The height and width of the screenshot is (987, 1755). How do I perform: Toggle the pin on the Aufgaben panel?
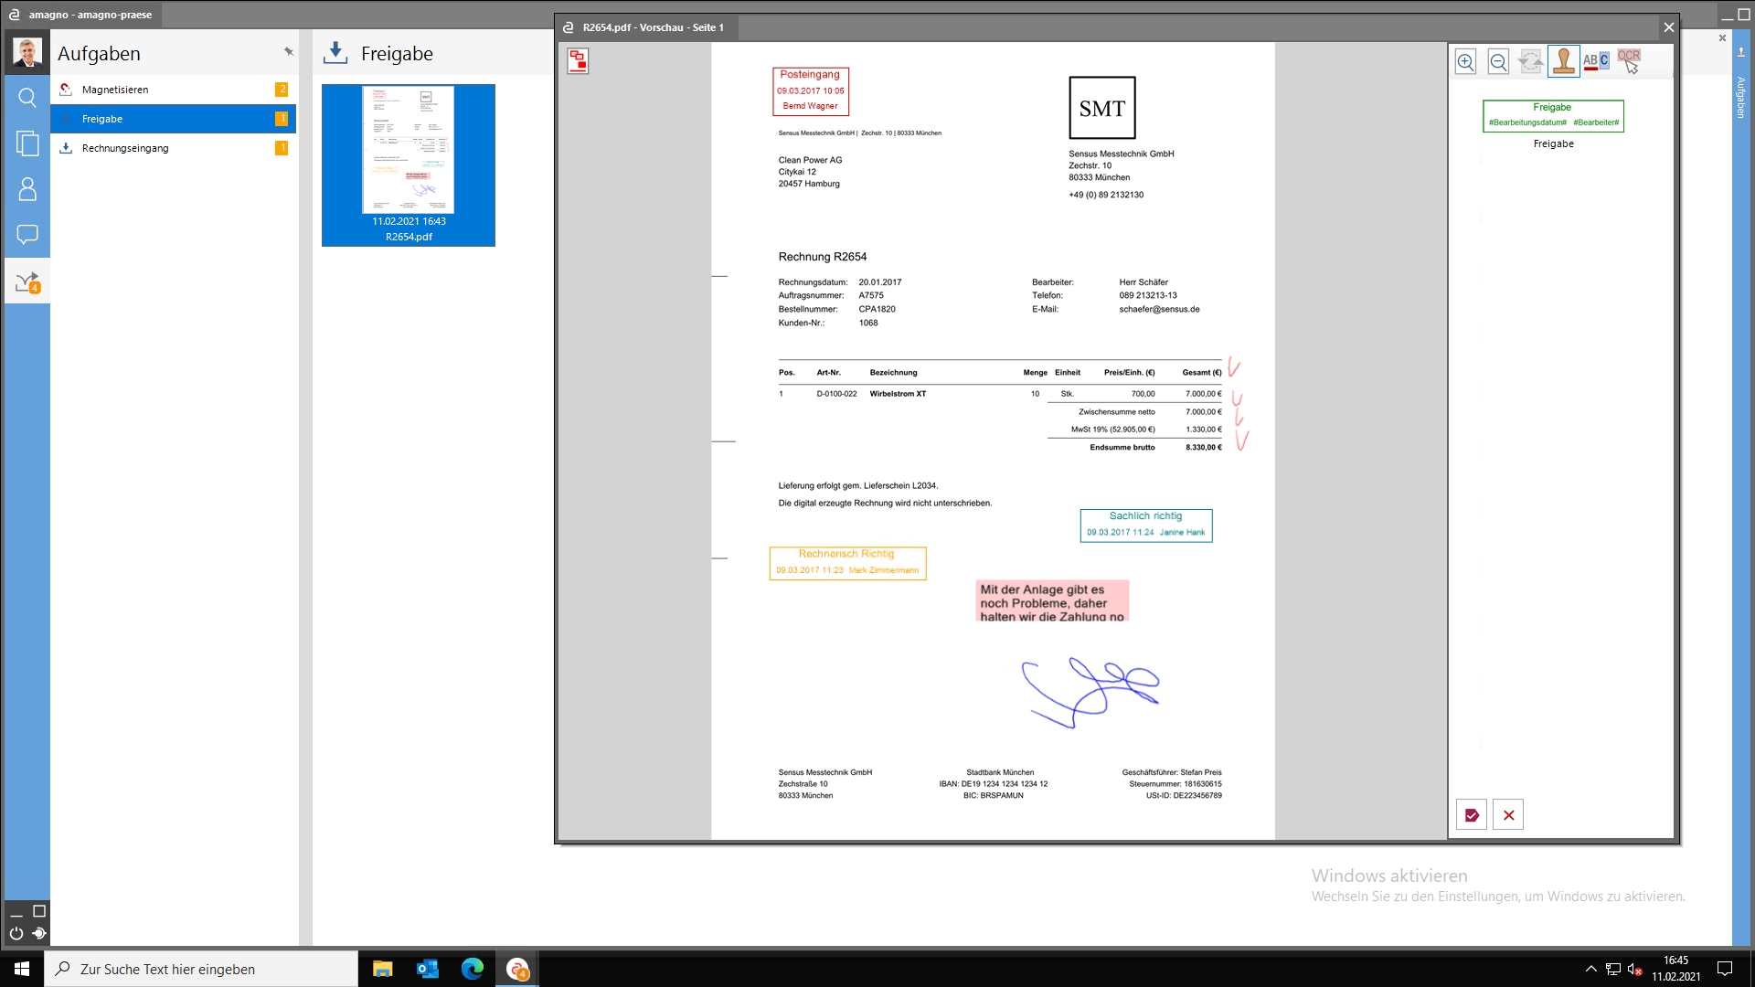288,52
